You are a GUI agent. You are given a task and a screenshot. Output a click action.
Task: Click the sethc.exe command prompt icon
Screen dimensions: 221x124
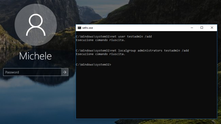79,28
